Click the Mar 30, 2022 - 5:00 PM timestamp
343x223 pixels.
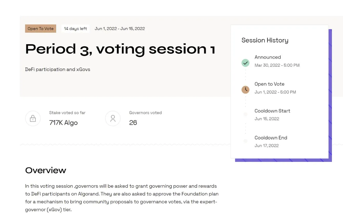click(277, 65)
